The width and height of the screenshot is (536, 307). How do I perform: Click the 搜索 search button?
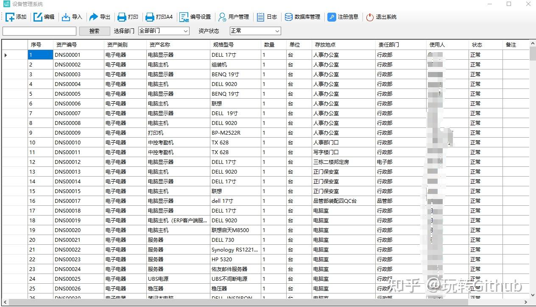(x=94, y=31)
